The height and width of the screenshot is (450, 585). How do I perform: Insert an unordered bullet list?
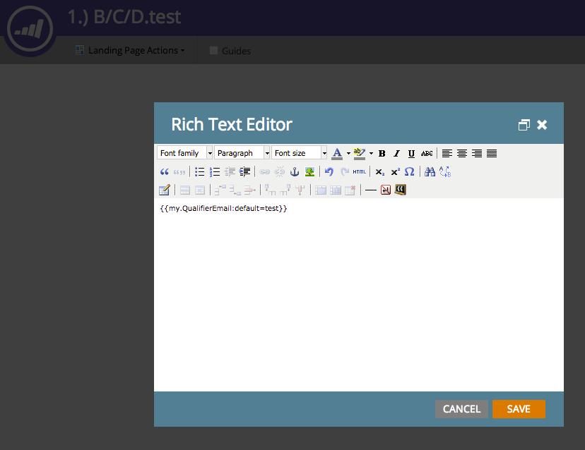[200, 171]
